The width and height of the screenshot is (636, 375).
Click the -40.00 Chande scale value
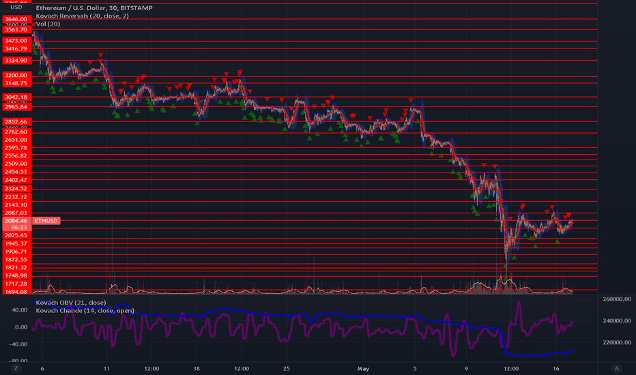point(18,344)
